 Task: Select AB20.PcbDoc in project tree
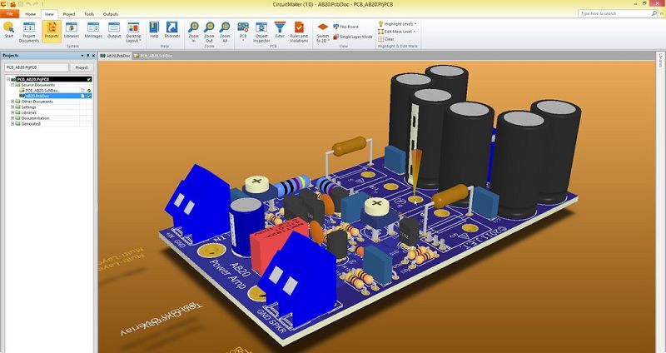[x=37, y=96]
